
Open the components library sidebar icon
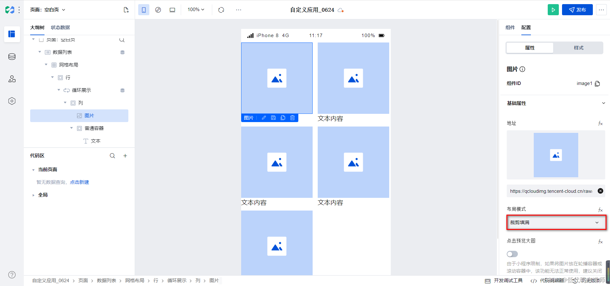point(12,79)
